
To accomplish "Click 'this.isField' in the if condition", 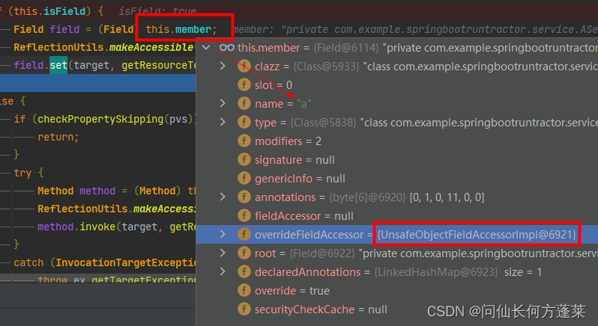I will 49,11.
